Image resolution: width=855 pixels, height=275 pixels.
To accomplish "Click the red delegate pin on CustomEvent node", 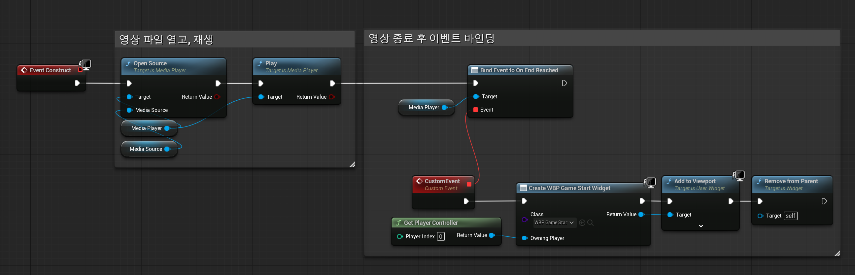I will point(469,184).
